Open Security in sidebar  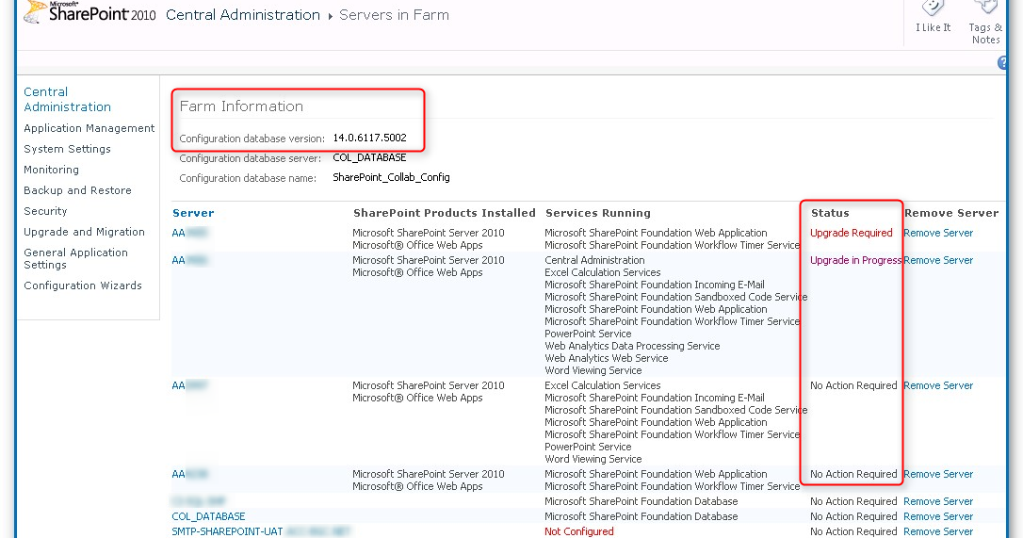click(45, 212)
